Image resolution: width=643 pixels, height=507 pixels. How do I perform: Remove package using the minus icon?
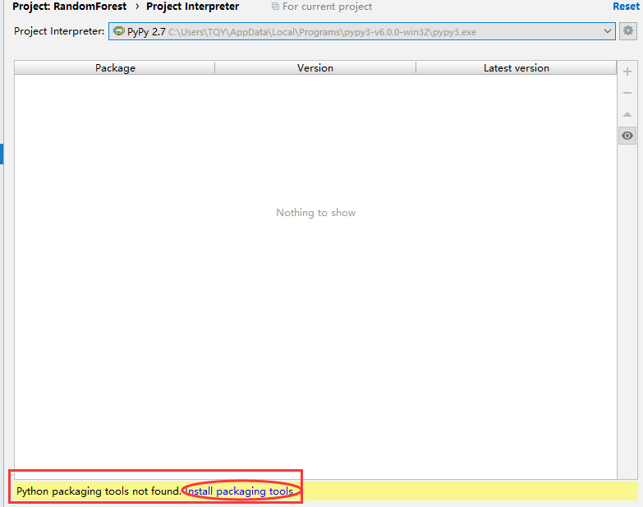pyautogui.click(x=627, y=93)
